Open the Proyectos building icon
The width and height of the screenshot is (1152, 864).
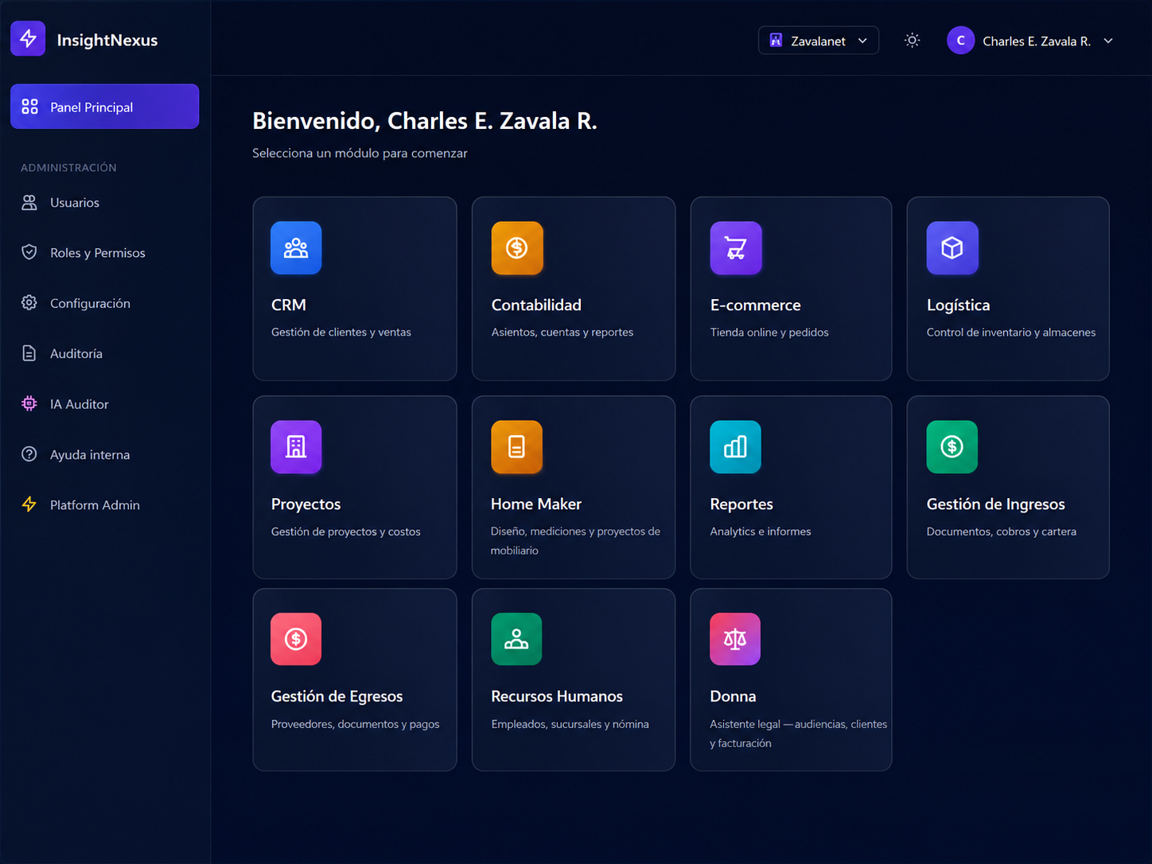(x=296, y=447)
